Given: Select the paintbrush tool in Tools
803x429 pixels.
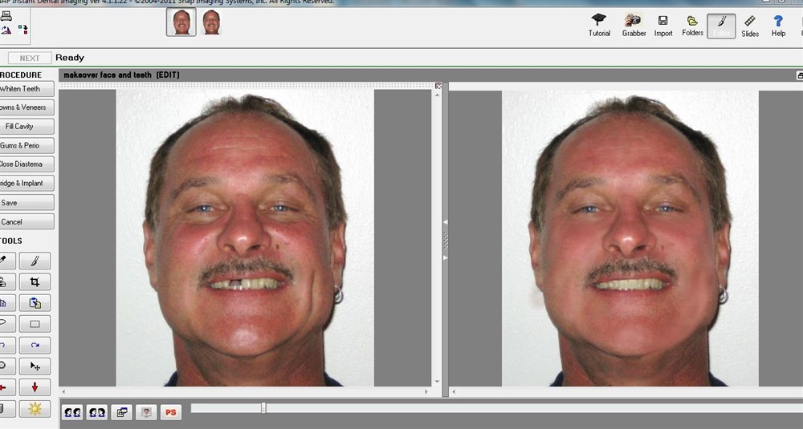Looking at the screenshot, I should pyautogui.click(x=35, y=261).
